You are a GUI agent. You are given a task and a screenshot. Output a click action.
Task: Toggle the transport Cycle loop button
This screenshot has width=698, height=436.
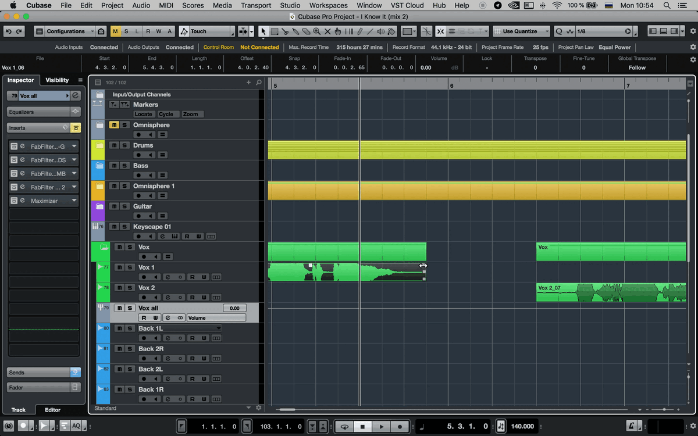(344, 427)
